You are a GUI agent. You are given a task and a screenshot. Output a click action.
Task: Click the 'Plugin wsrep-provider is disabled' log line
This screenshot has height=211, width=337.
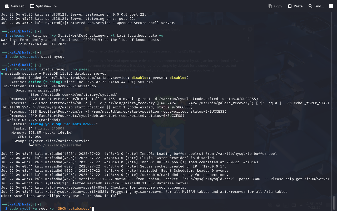[108, 158]
